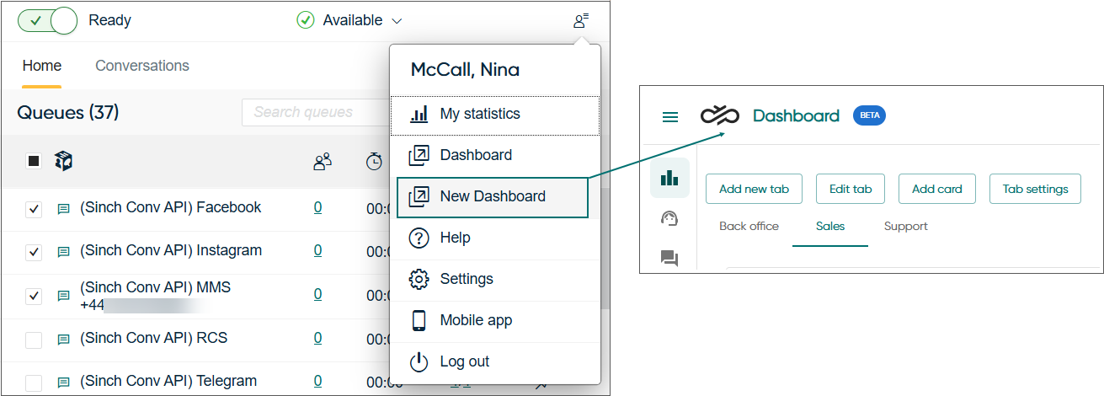This screenshot has height=396, width=1104.
Task: Open the Support dashboard tab
Action: pyautogui.click(x=905, y=226)
